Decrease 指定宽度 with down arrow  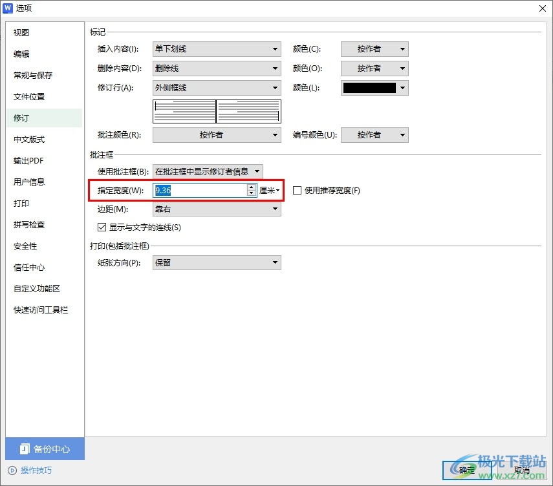[x=251, y=193]
